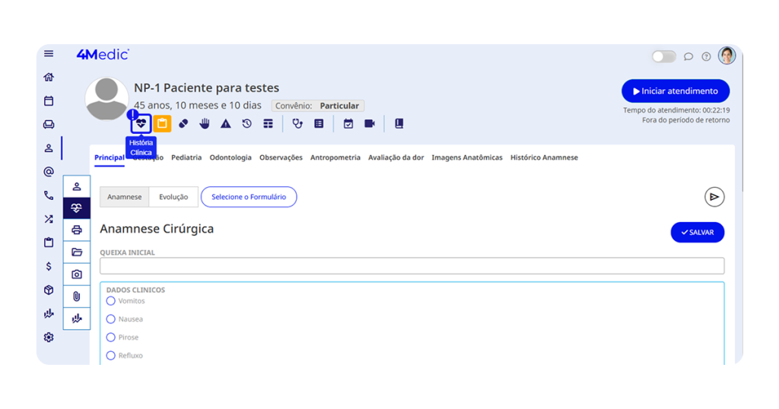
Task: Start video call with camera icon
Action: (370, 123)
